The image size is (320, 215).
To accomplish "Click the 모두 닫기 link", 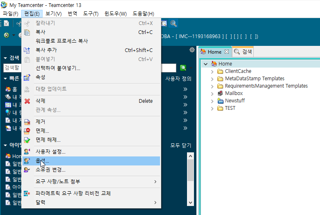I will tap(180, 145).
